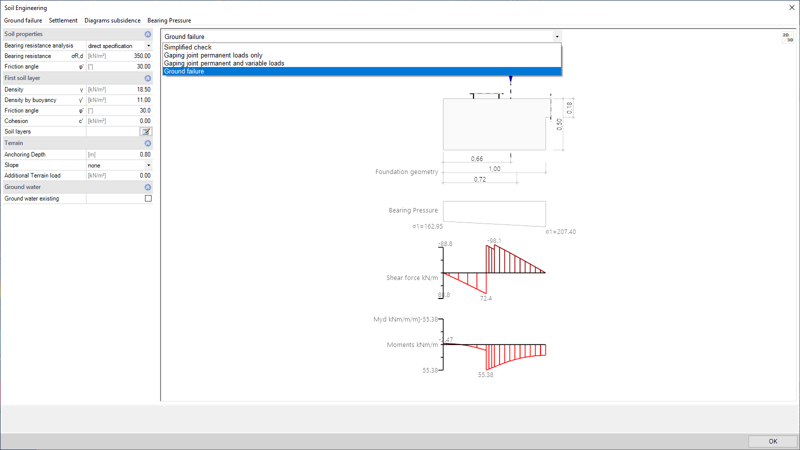The width and height of the screenshot is (800, 450).
Task: Open the Bearing resistance analysis dropdown
Action: 148,45
